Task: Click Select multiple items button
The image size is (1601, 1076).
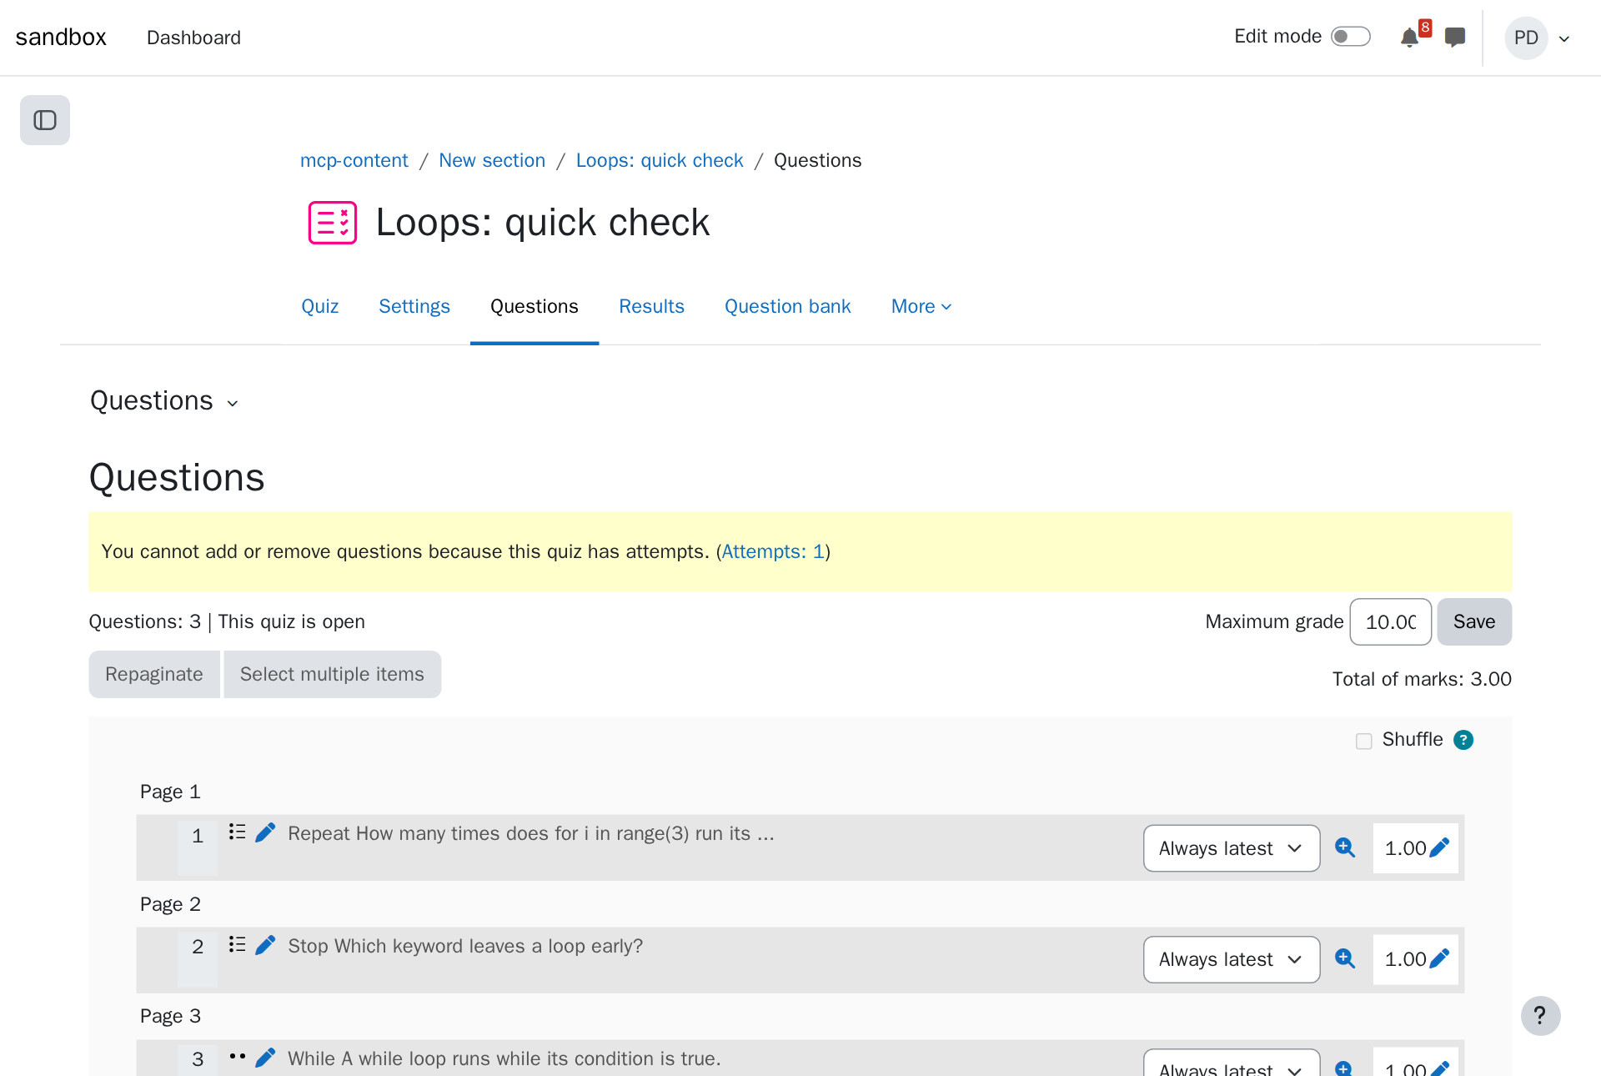Action: (332, 674)
